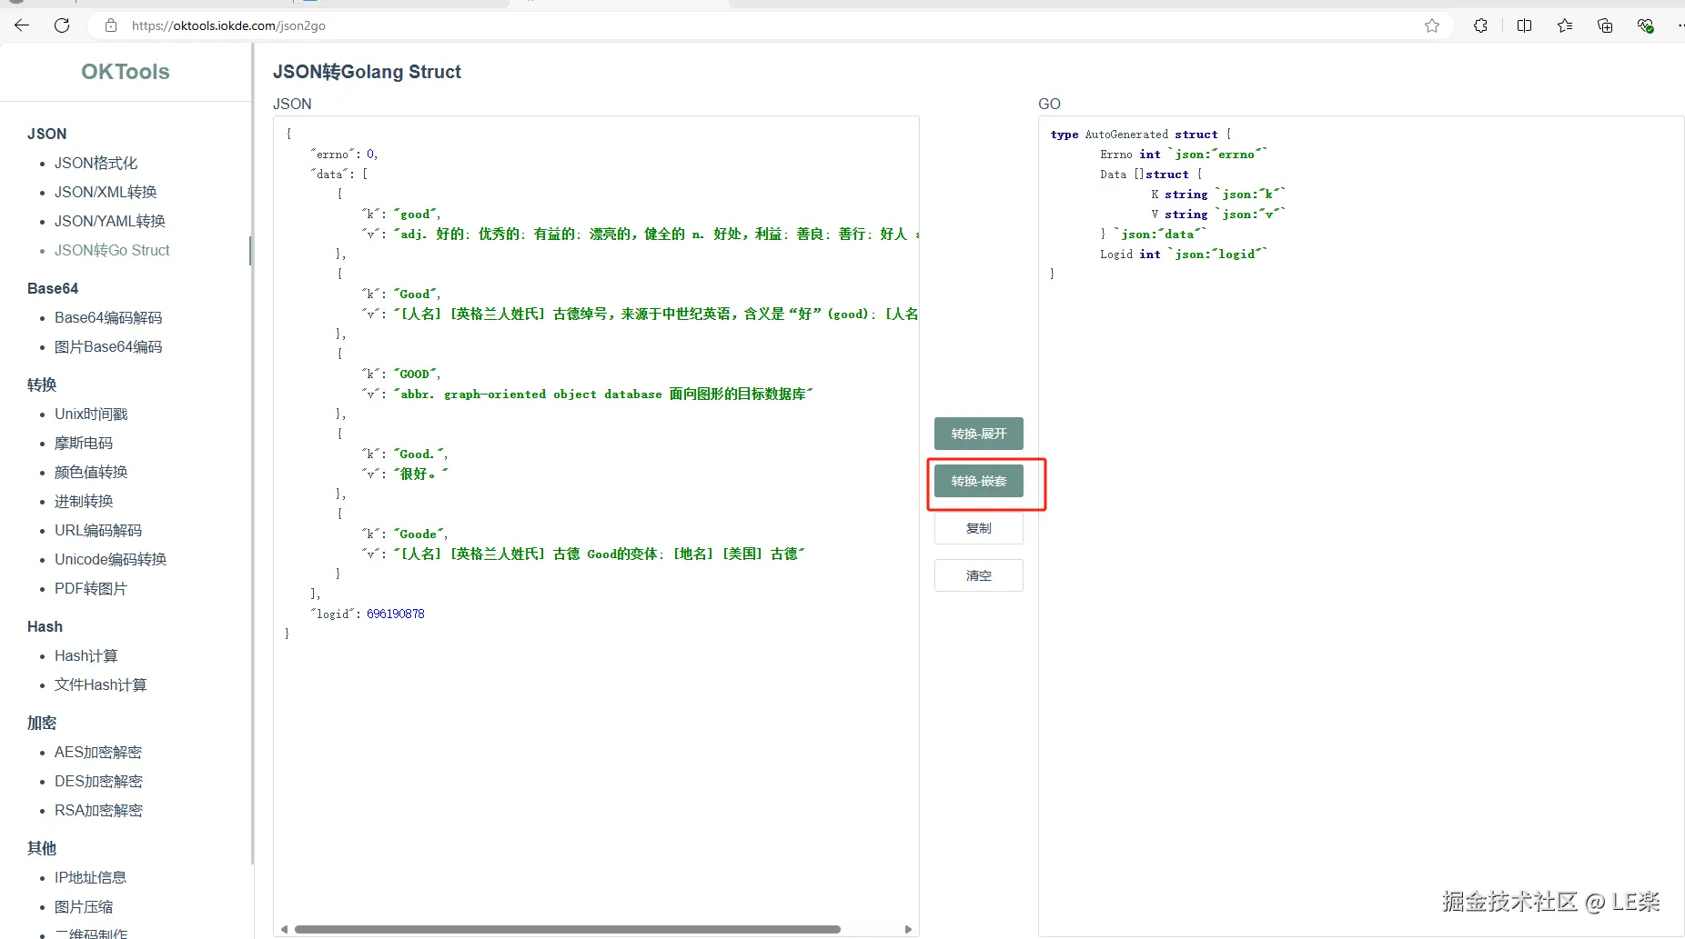The height and width of the screenshot is (939, 1685).
Task: Click the "Goode" value in JSON
Action: [419, 534]
